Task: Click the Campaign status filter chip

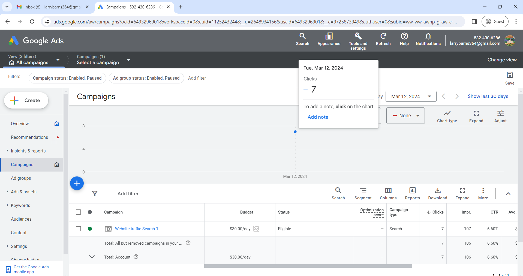Action: click(67, 78)
